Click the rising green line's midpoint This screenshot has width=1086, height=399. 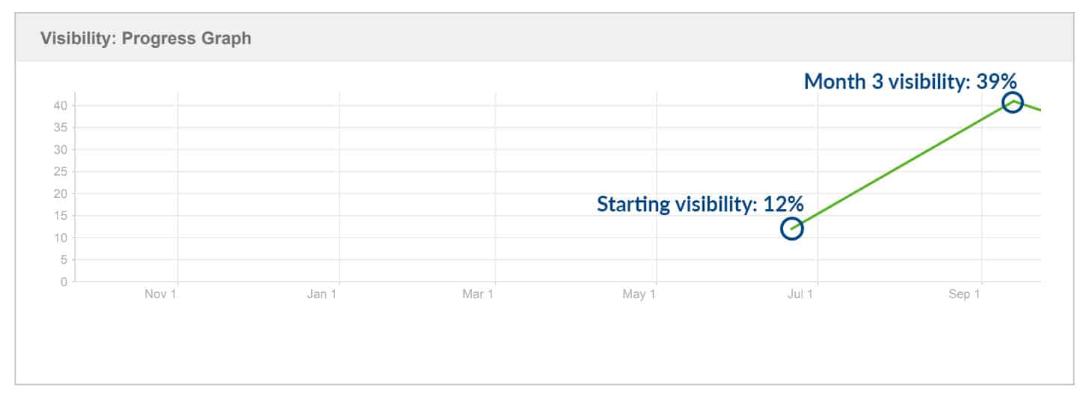pos(902,165)
